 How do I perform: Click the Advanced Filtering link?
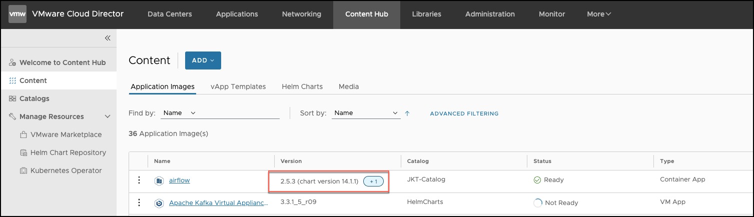(x=464, y=113)
